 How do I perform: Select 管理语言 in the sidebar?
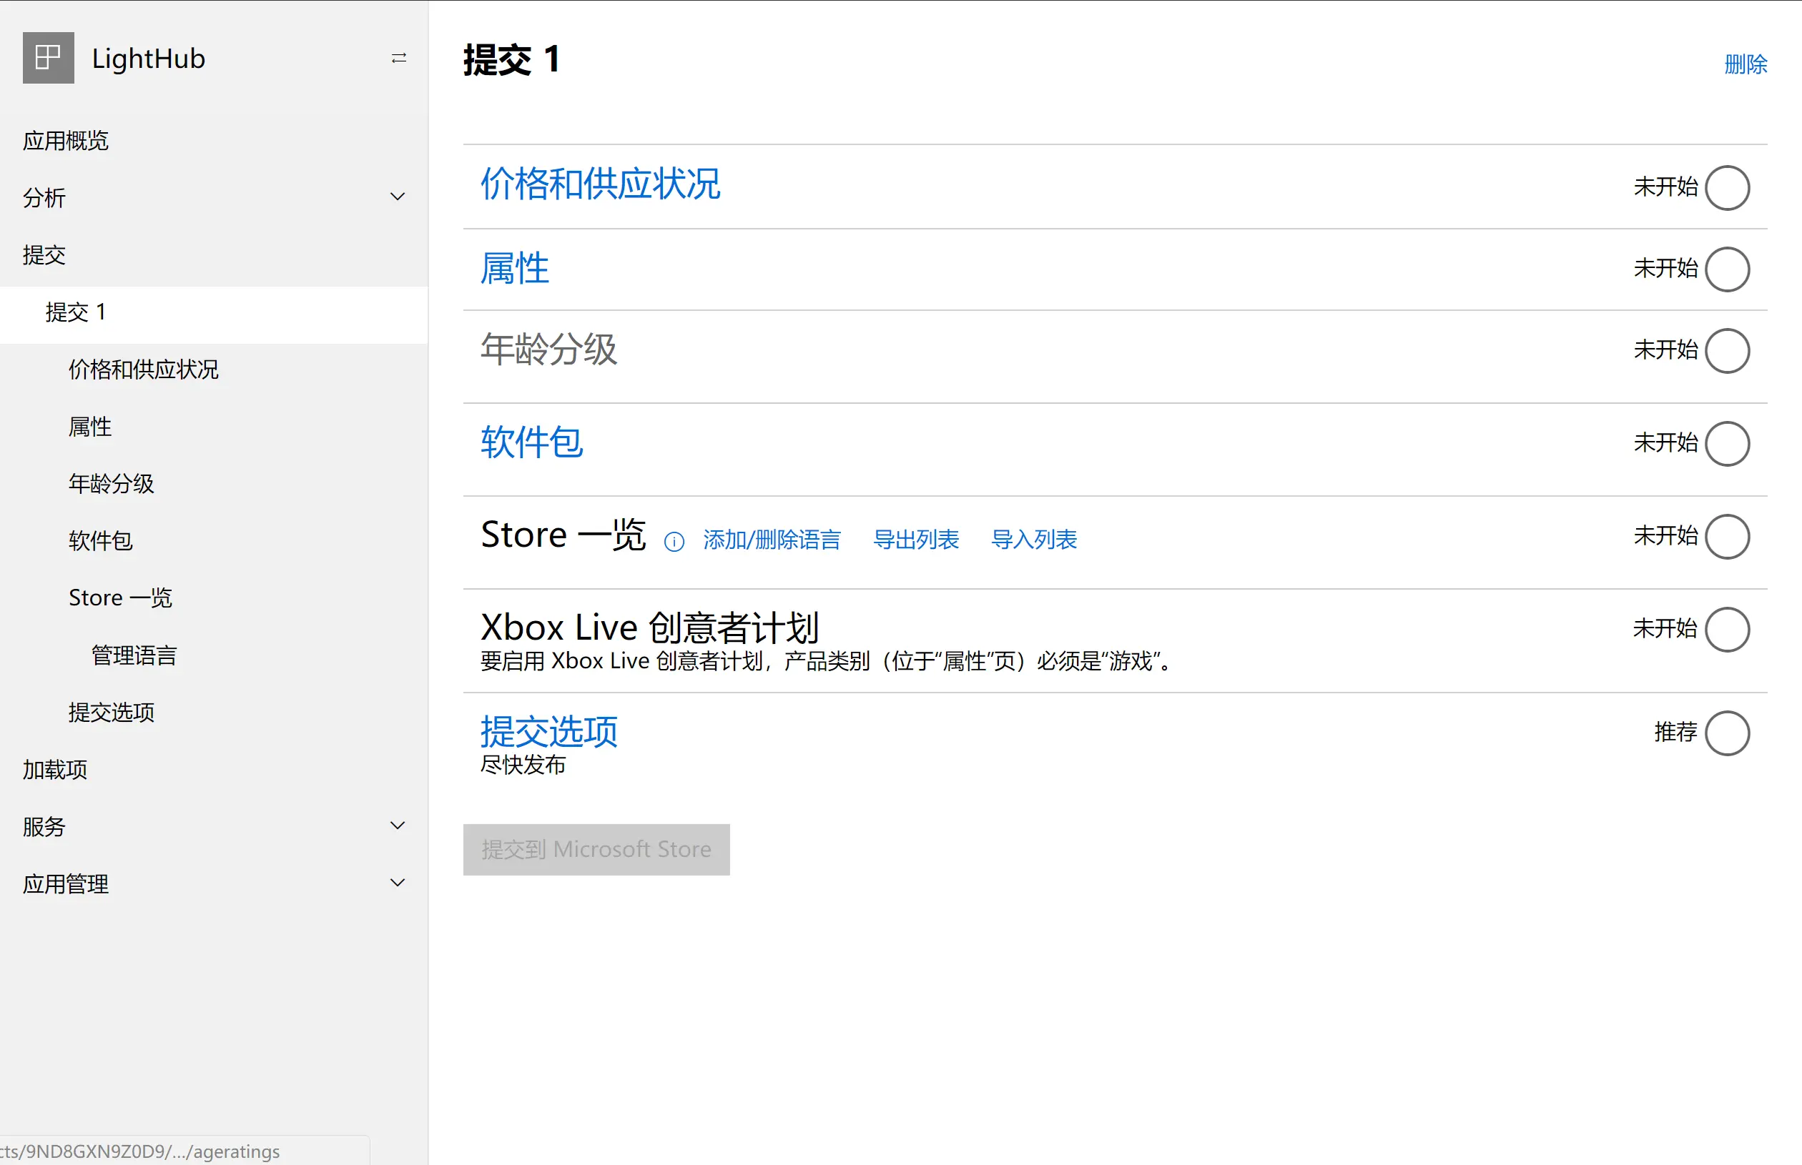pos(134,655)
